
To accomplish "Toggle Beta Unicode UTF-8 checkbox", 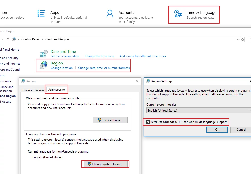I will (148, 122).
